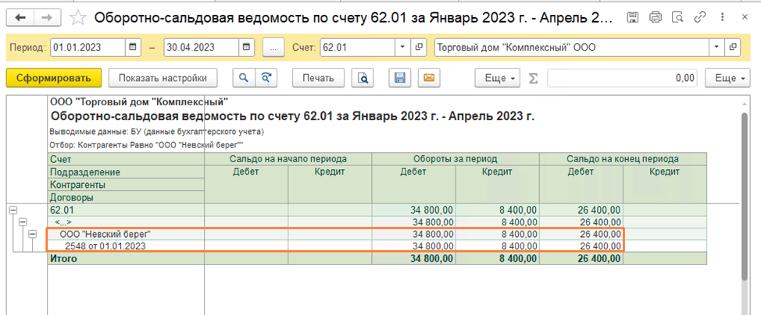Collapse the 62.01 account tree node
The width and height of the screenshot is (761, 315).
(x=13, y=210)
